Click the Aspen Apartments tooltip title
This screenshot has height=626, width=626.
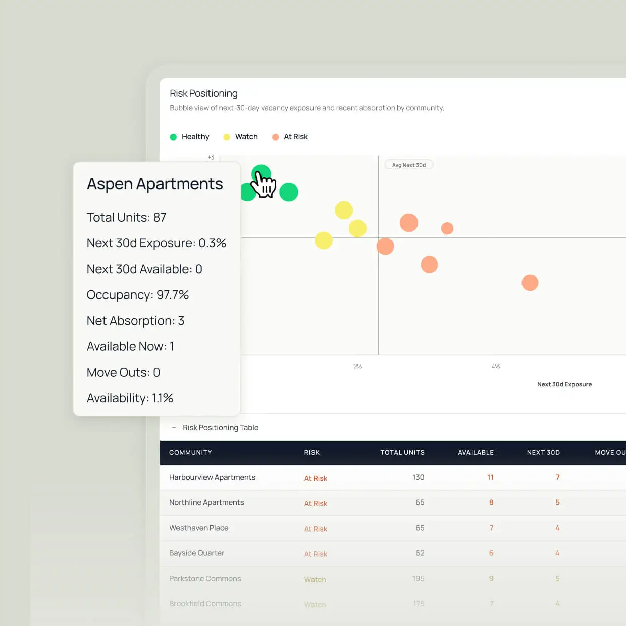155,184
